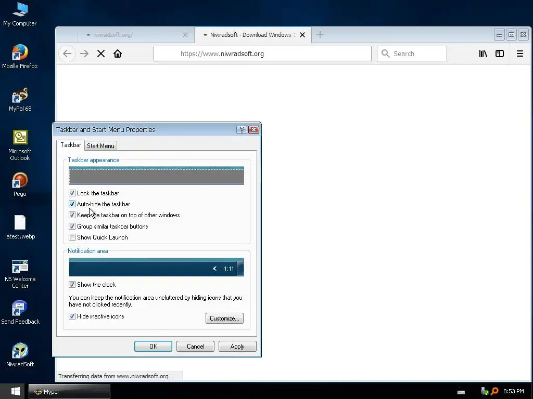Viewport: 533px width, 399px height.
Task: Click the 8:53 PM taskbar clock
Action: pyautogui.click(x=513, y=392)
